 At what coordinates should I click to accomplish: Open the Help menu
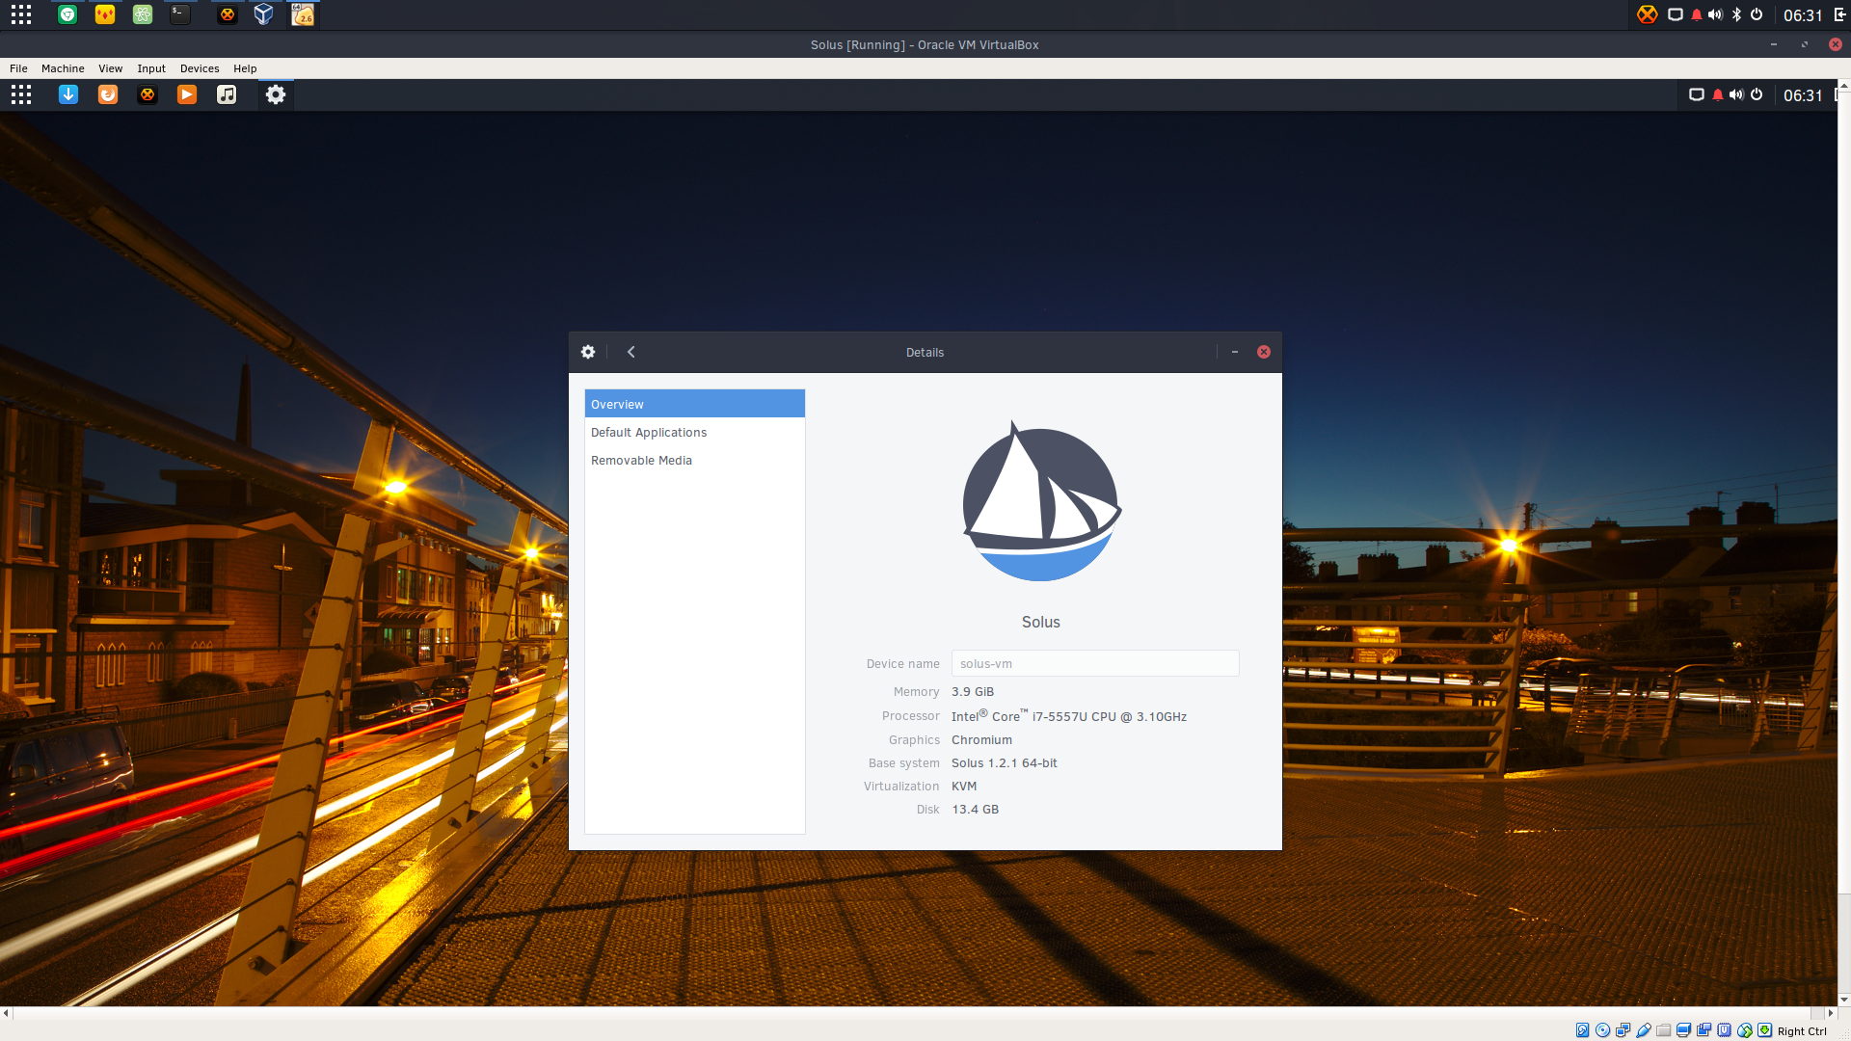pyautogui.click(x=245, y=68)
